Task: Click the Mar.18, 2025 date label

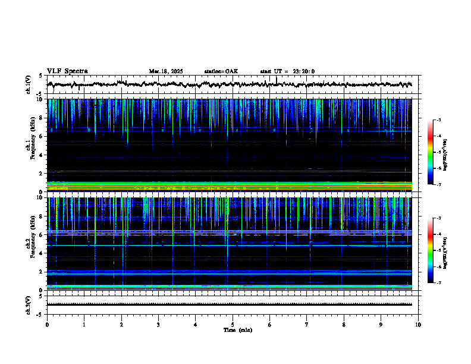Action: pyautogui.click(x=166, y=71)
